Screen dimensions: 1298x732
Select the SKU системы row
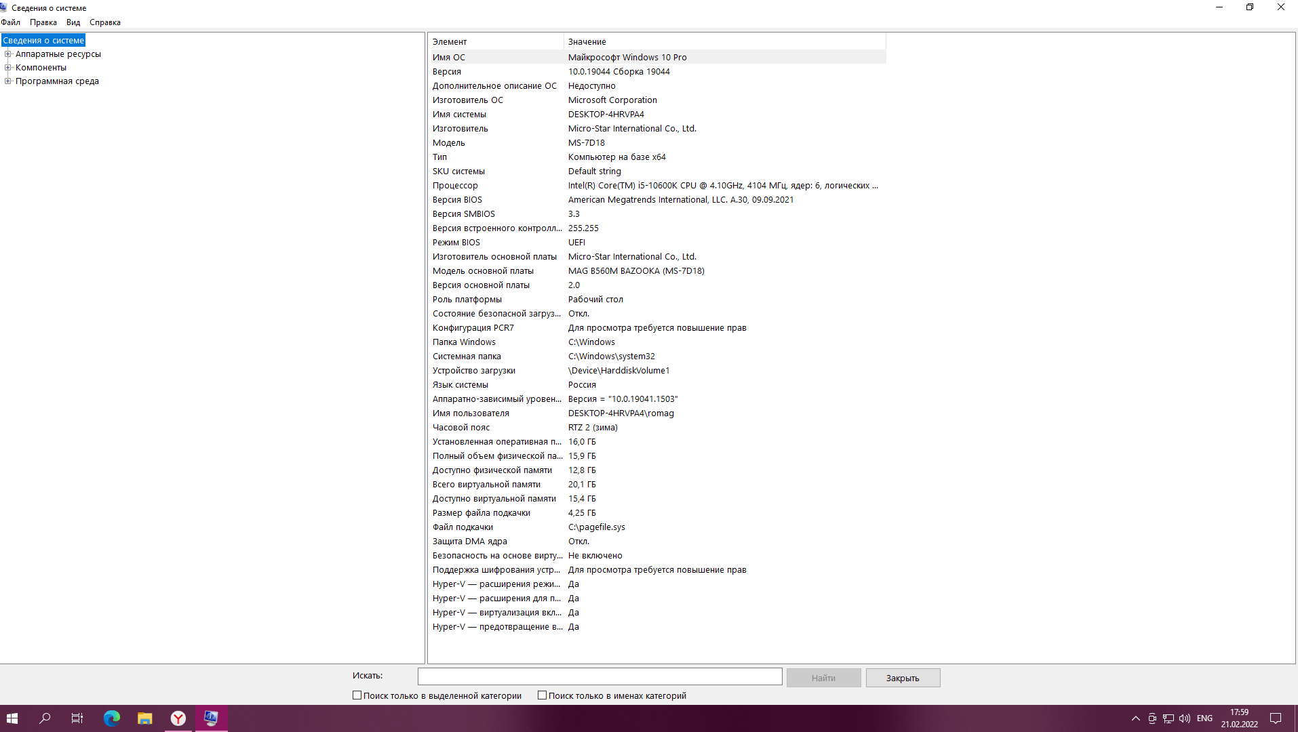coord(658,171)
